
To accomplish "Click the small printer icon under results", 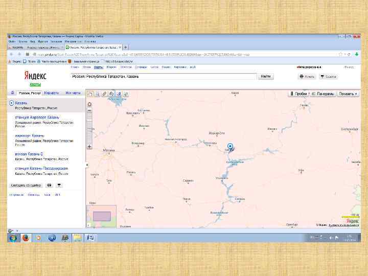I will coord(49,186).
